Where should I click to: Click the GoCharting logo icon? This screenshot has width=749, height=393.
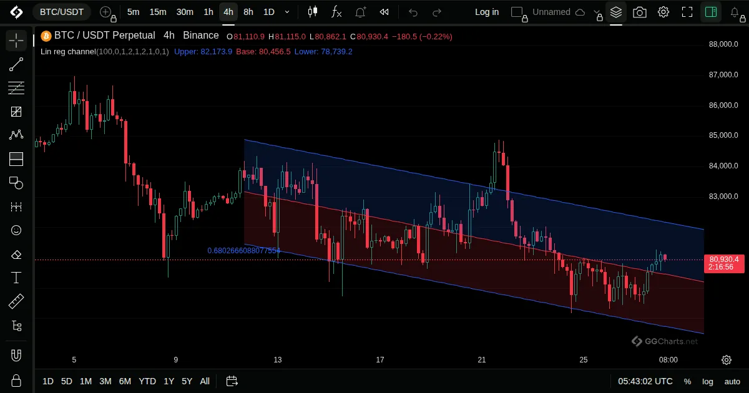point(16,12)
